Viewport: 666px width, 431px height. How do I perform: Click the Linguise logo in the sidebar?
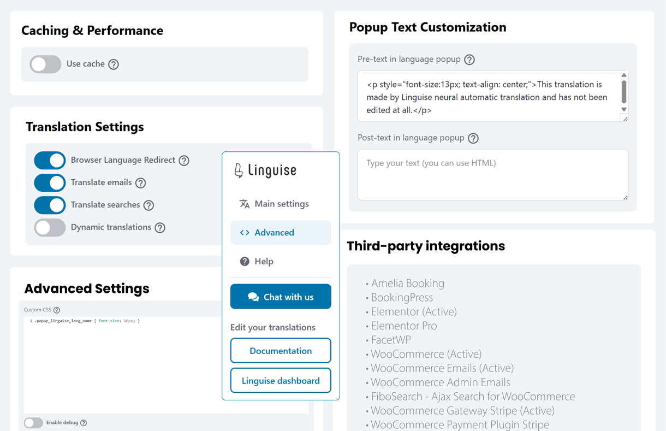pos(265,170)
